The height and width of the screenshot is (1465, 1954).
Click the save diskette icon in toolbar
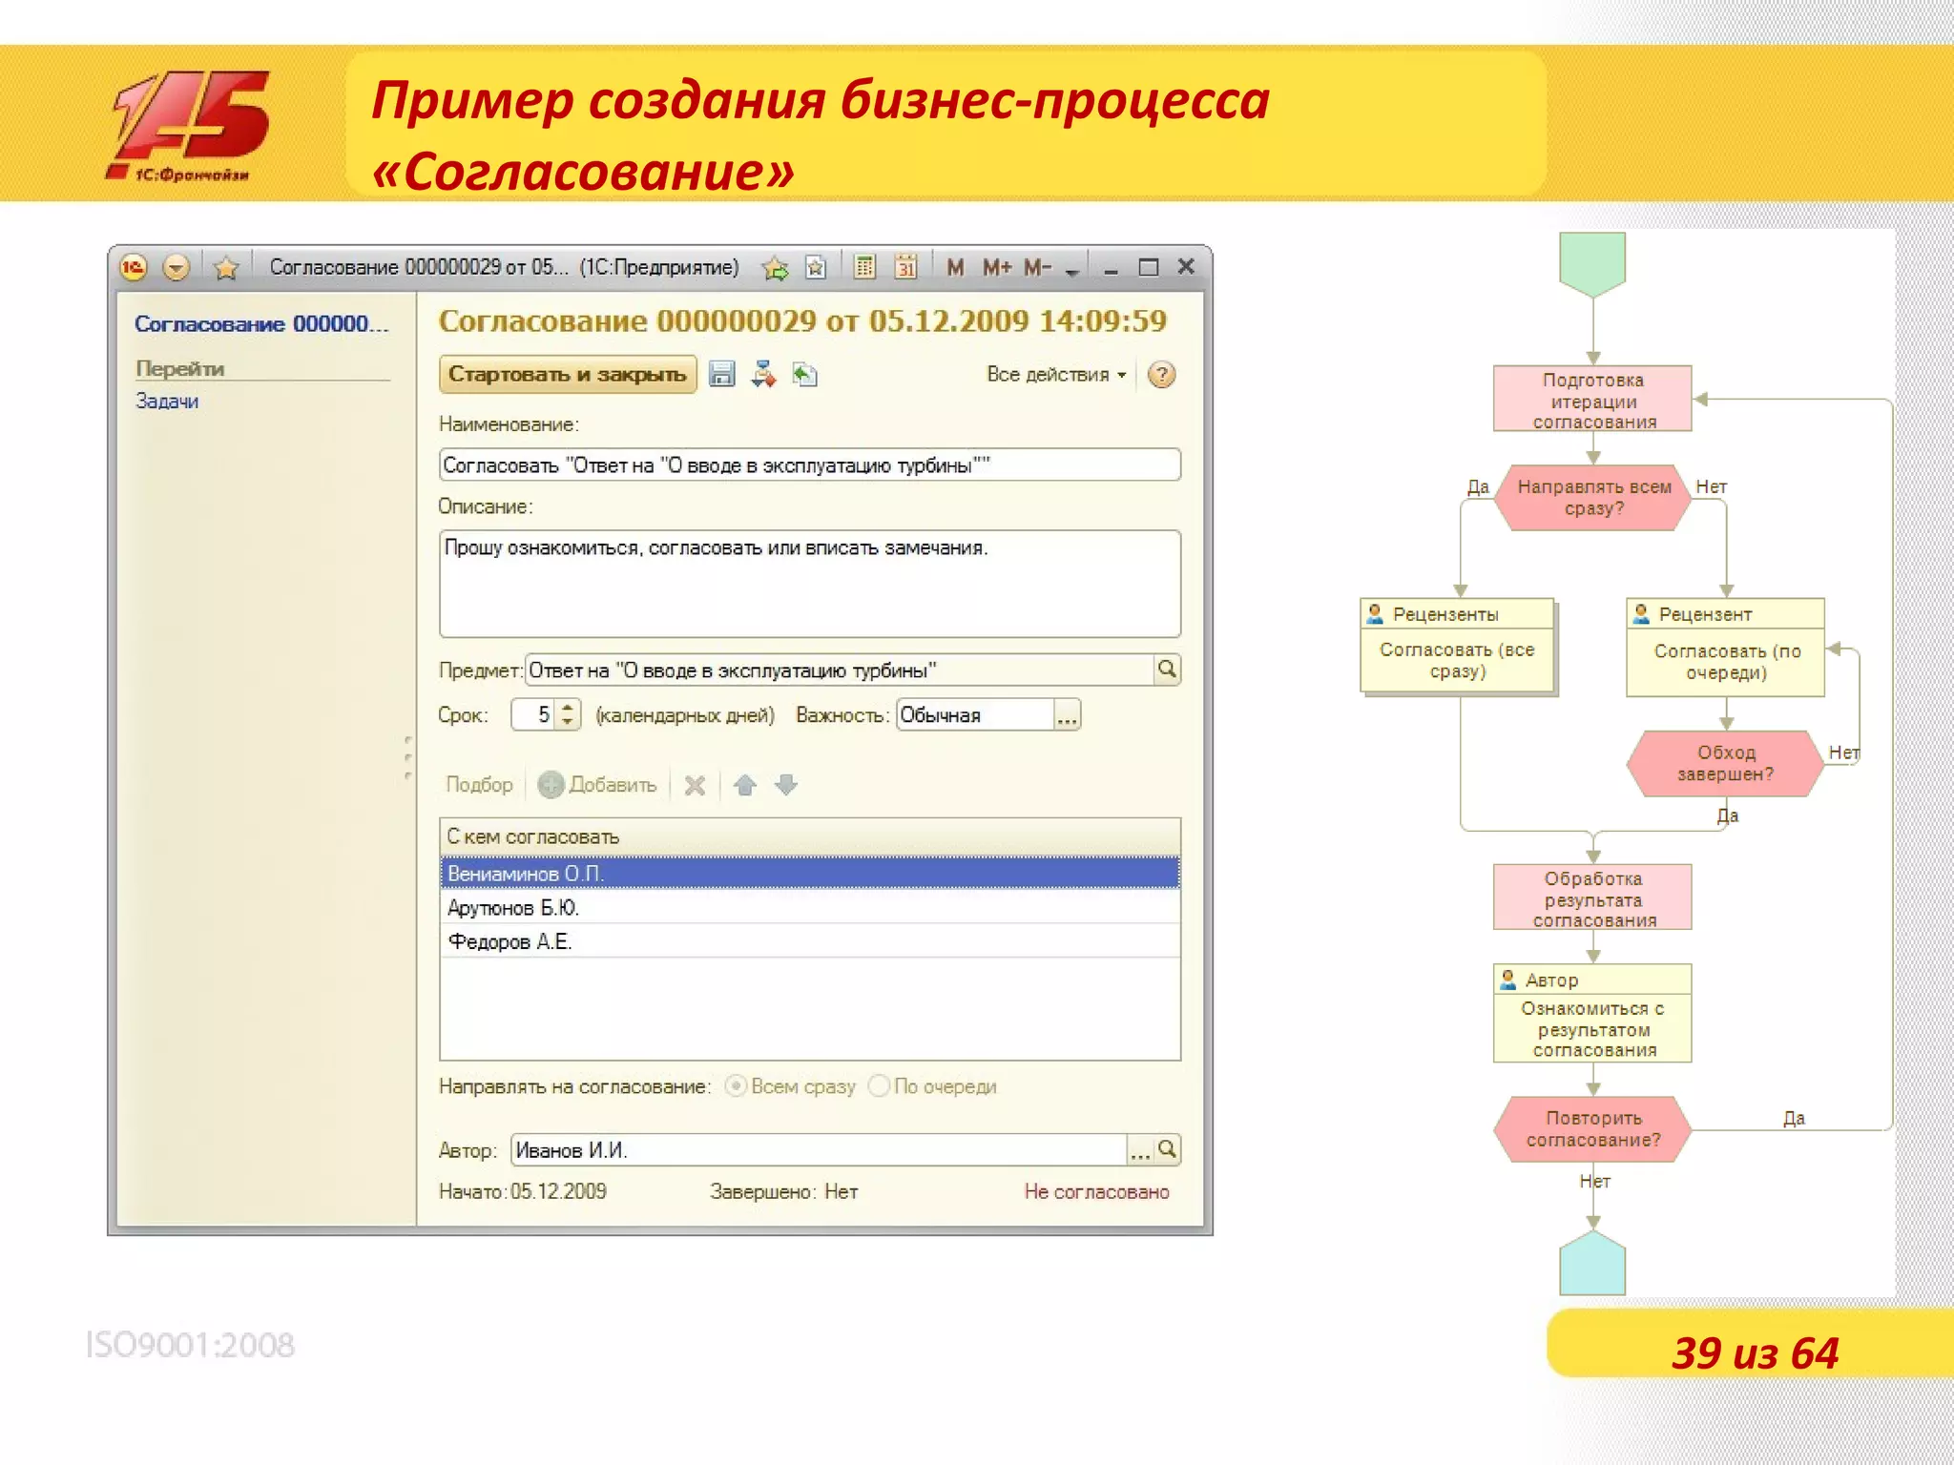[722, 374]
